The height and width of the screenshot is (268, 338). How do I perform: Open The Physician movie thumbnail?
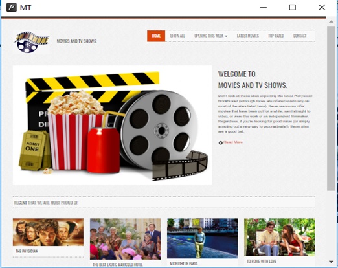(x=48, y=232)
